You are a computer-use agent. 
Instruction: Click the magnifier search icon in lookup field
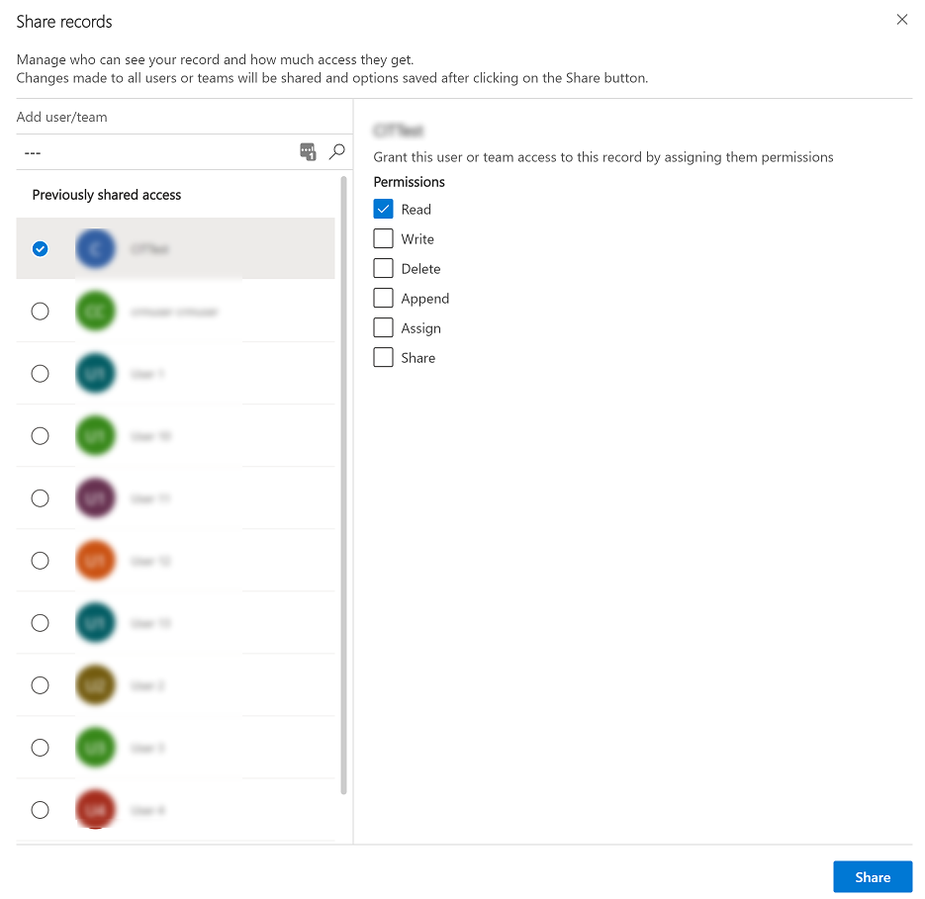[x=336, y=151]
